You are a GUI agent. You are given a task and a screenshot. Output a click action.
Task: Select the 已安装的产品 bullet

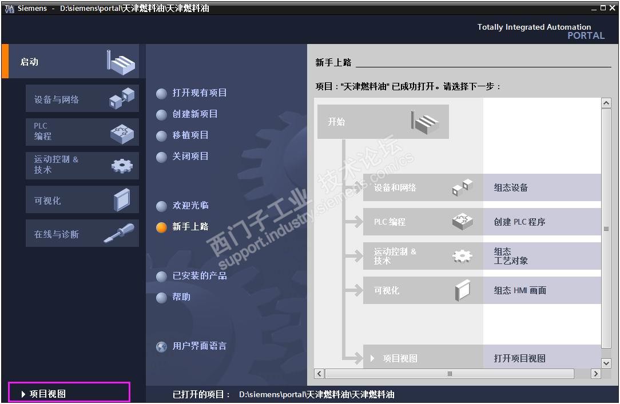pos(161,277)
